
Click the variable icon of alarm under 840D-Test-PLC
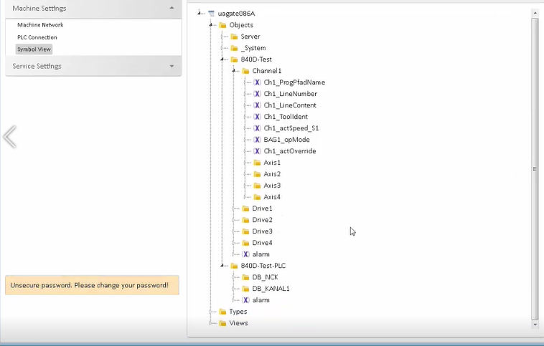pos(245,300)
